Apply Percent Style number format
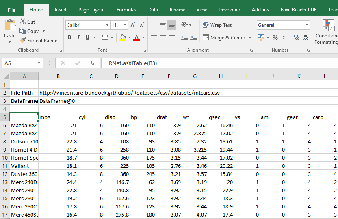The height and width of the screenshot is (219, 338). (x=275, y=37)
